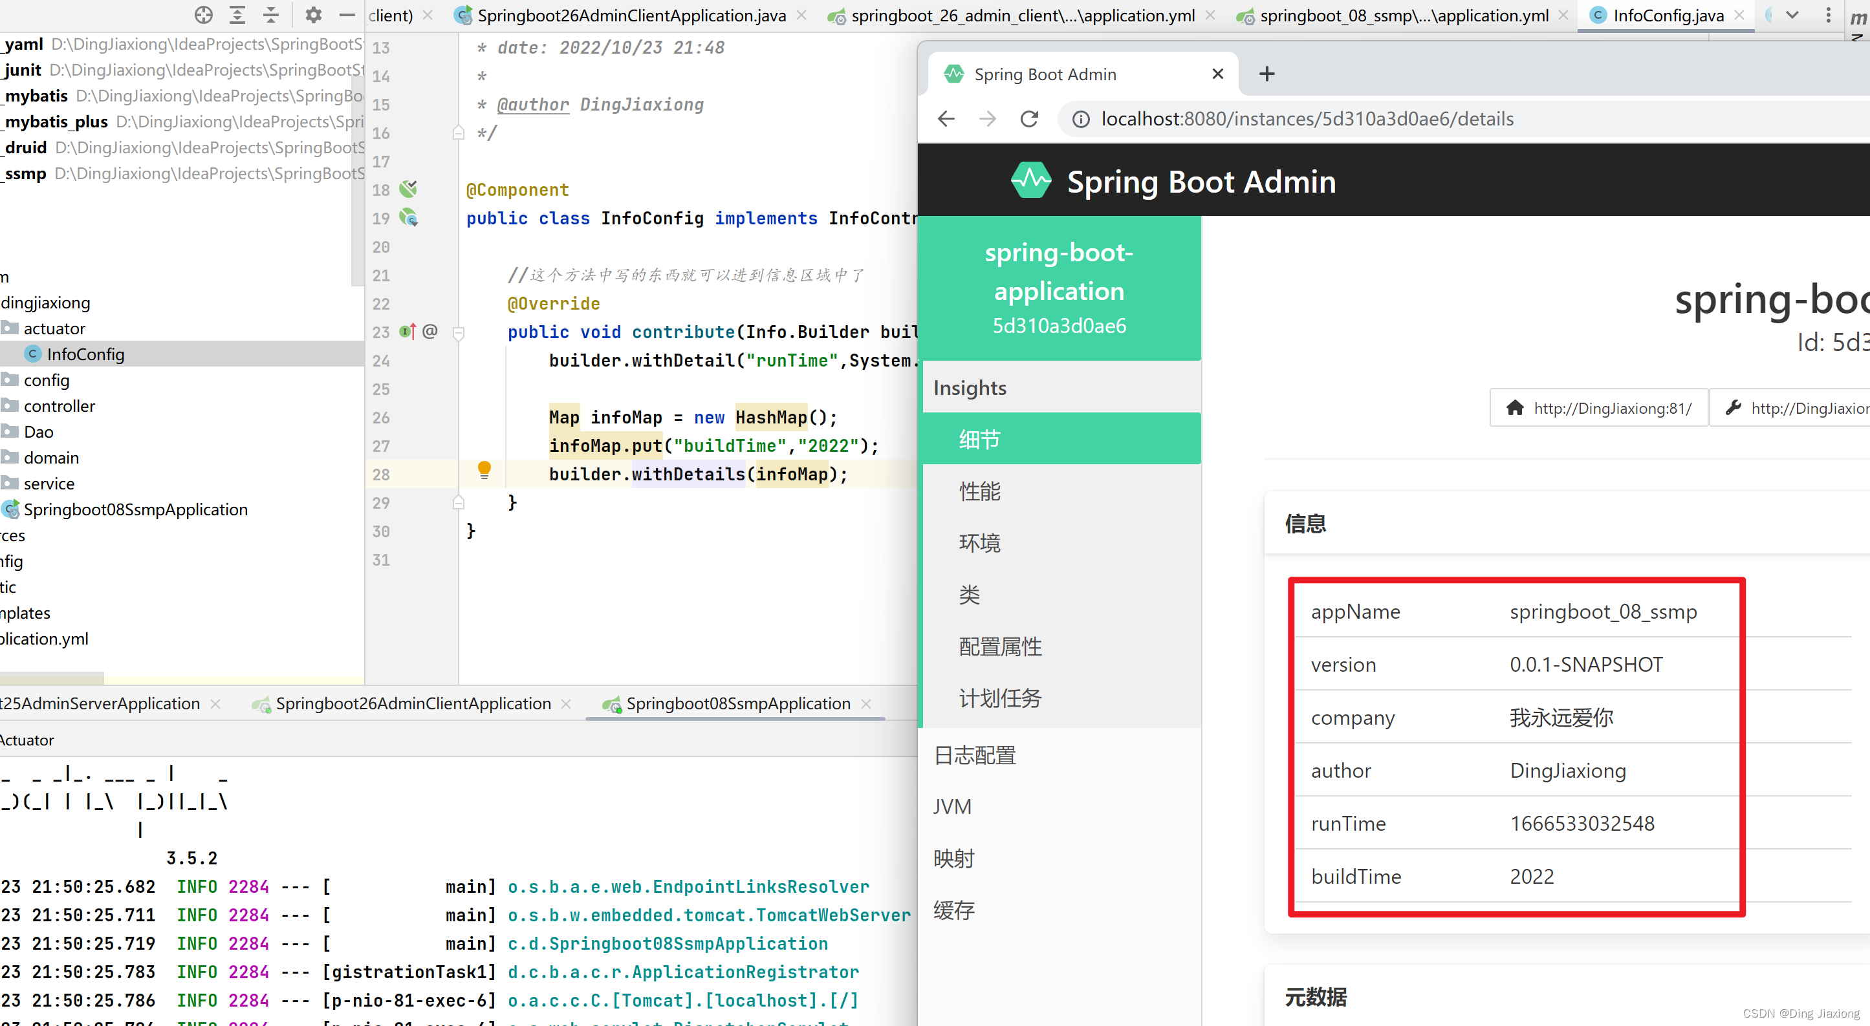
Task: Open the editor tabs overflow dropdown
Action: (1792, 16)
